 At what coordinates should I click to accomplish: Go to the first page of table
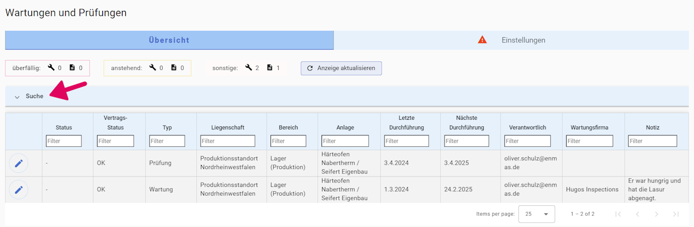pyautogui.click(x=618, y=214)
